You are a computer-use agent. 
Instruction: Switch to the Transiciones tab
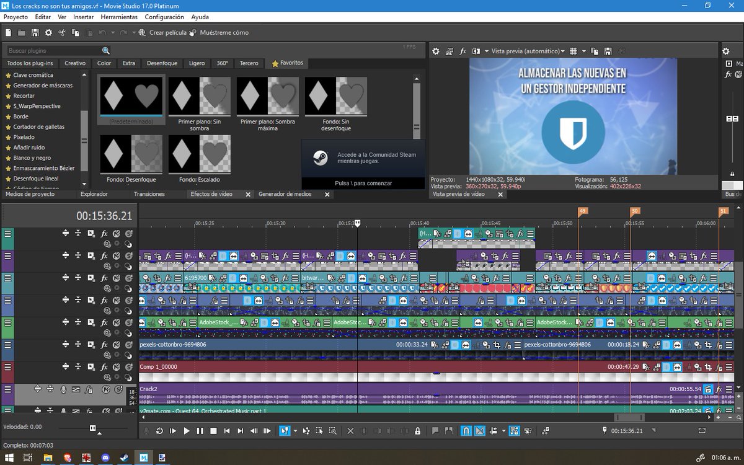click(x=149, y=194)
